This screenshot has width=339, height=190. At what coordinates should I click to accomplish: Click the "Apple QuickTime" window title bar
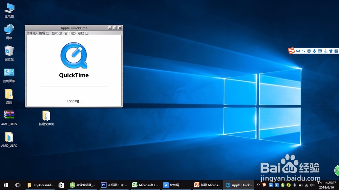[74, 28]
